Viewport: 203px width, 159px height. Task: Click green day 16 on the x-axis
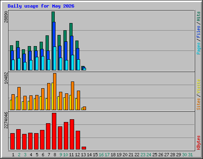tap(101, 155)
